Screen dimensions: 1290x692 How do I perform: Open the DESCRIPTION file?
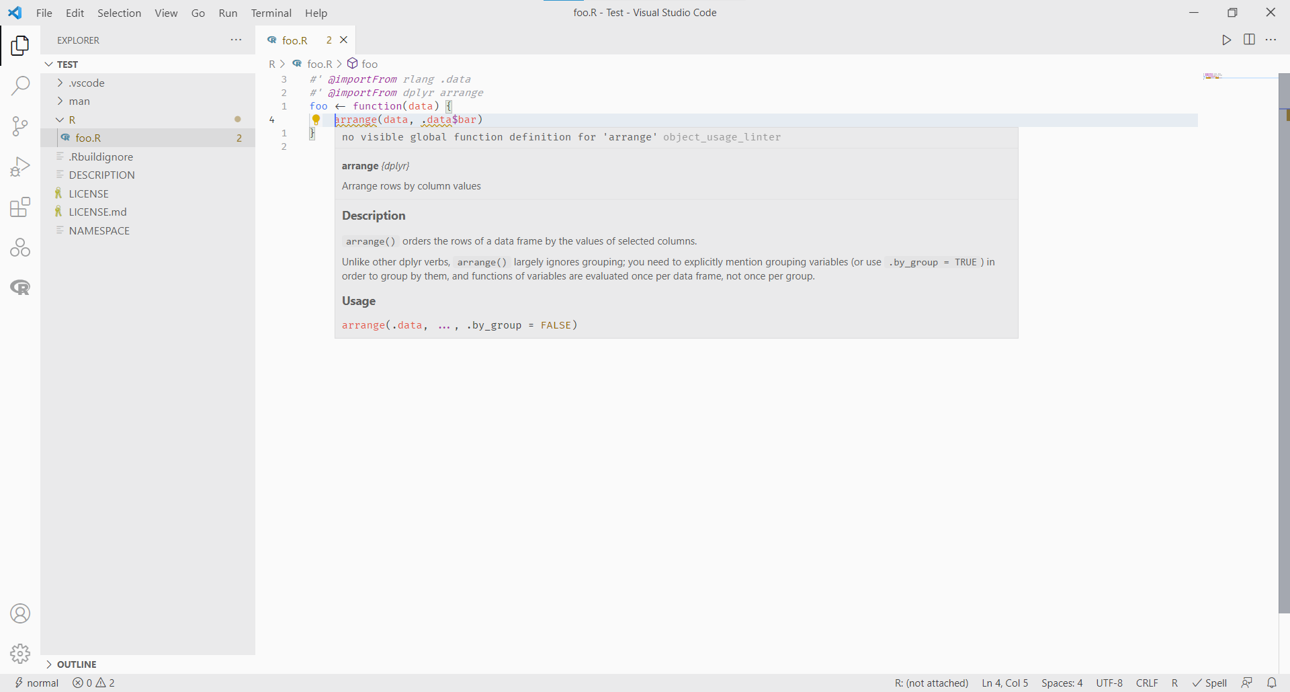148,175
